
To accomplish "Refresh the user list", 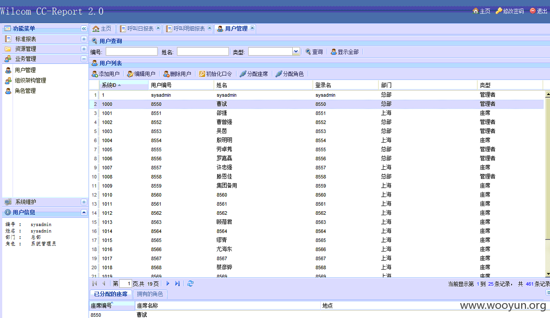I will tap(190, 283).
